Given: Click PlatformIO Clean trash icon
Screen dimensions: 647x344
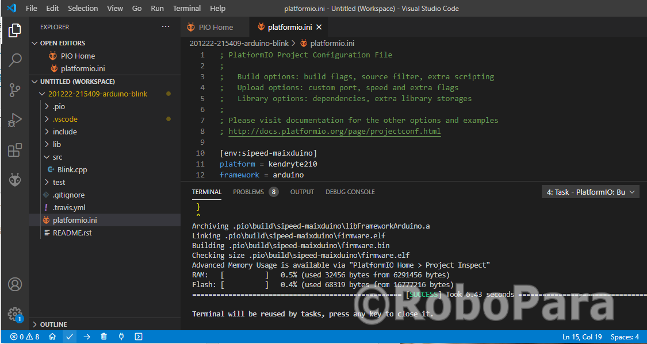Looking at the screenshot, I should 104,337.
